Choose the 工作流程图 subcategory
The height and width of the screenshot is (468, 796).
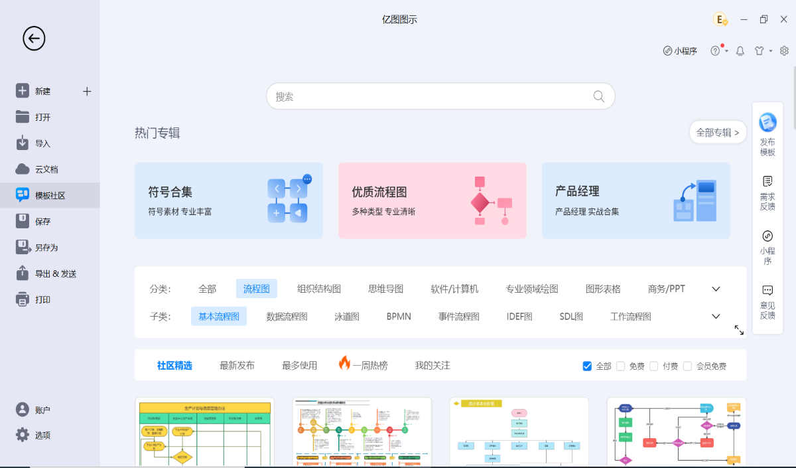(x=631, y=317)
